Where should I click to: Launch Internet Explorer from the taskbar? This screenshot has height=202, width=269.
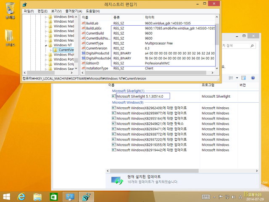pyautogui.click(x=21, y=197)
